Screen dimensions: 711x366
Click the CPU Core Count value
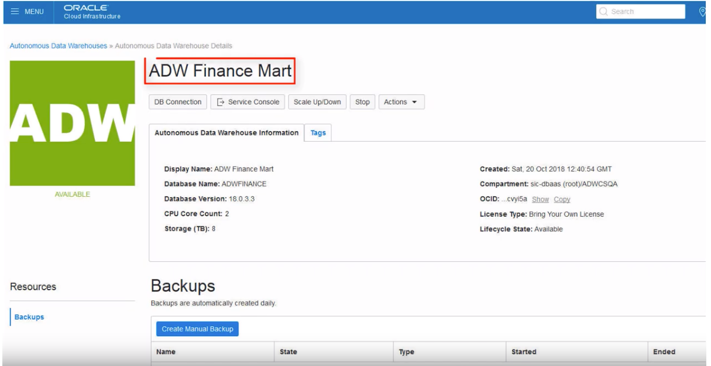[226, 214]
